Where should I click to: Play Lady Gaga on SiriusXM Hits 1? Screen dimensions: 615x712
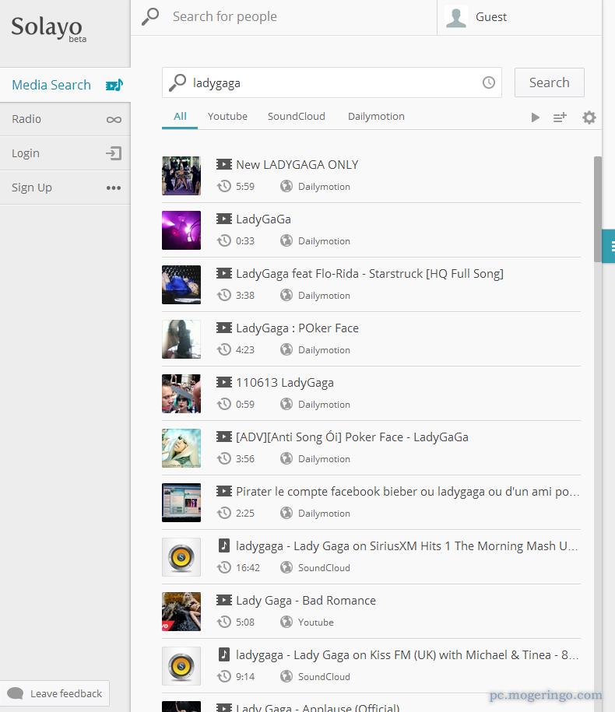[407, 546]
